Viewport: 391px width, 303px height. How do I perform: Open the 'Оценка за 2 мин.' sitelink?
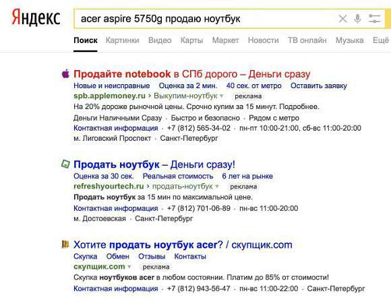(188, 86)
